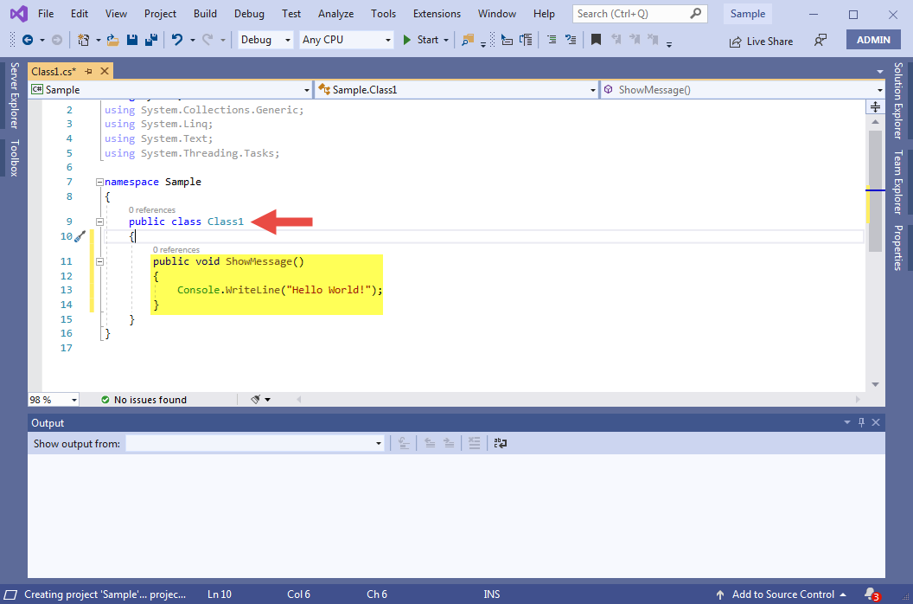
Task: Open the notifications bell in status bar
Action: 870,594
